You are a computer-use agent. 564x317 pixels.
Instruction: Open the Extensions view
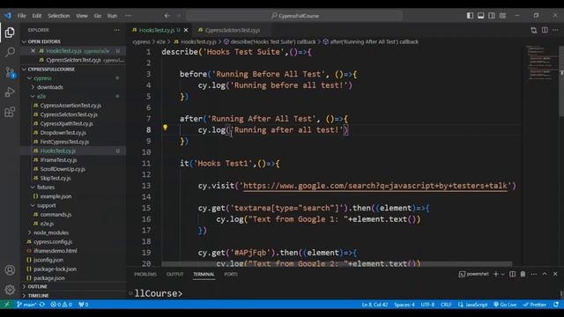pos(10,112)
